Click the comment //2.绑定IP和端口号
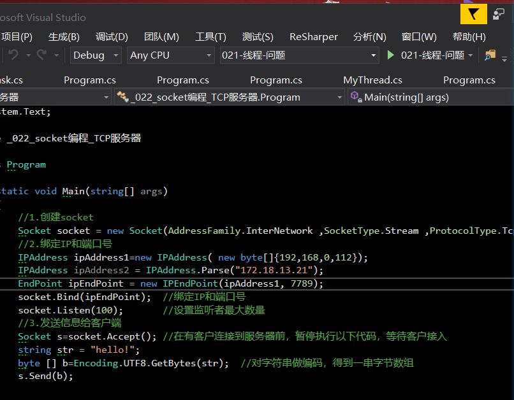Viewport: 514px width, 400px height. pyautogui.click(x=65, y=244)
